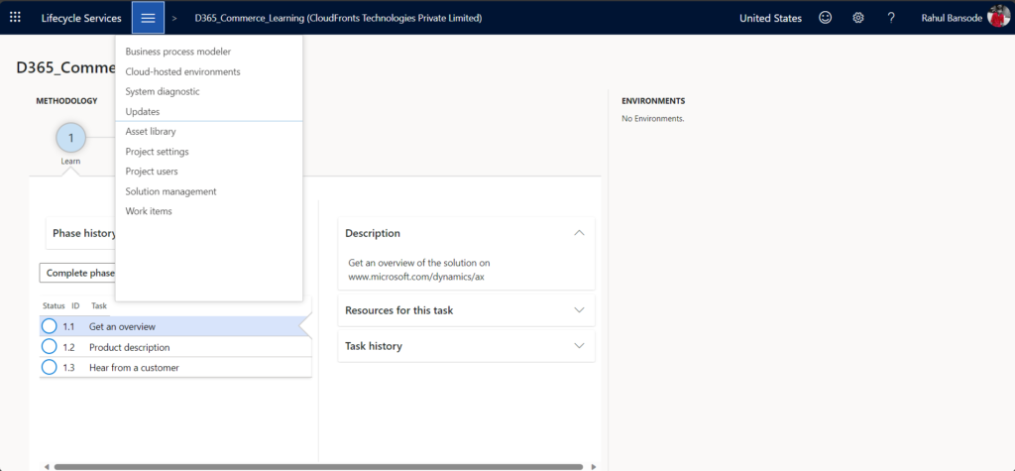Screen dimensions: 1015x471
Task: Open Project users from the menu
Action: coord(152,172)
